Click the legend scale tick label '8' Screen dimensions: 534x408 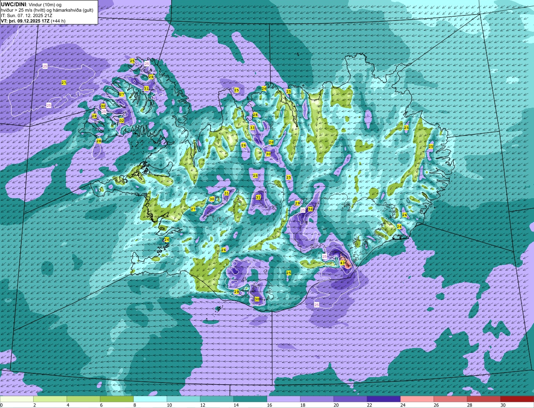coord(134,405)
